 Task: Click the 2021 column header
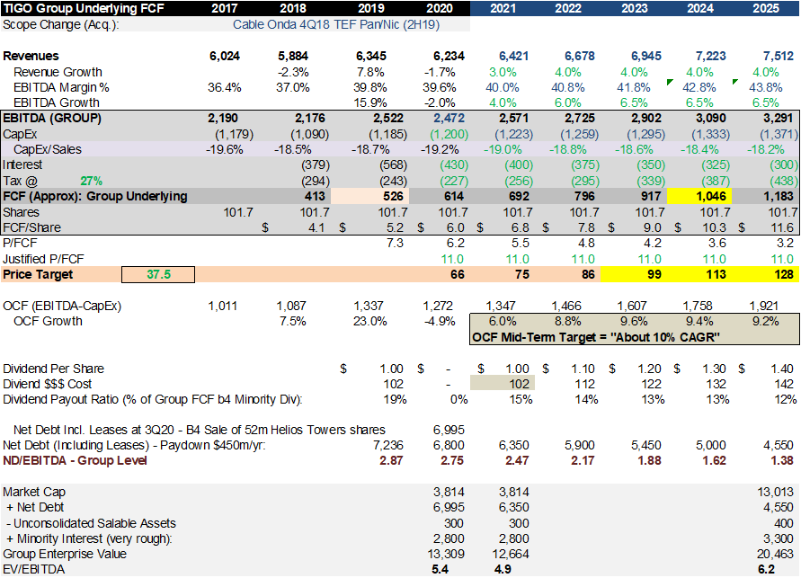click(503, 8)
